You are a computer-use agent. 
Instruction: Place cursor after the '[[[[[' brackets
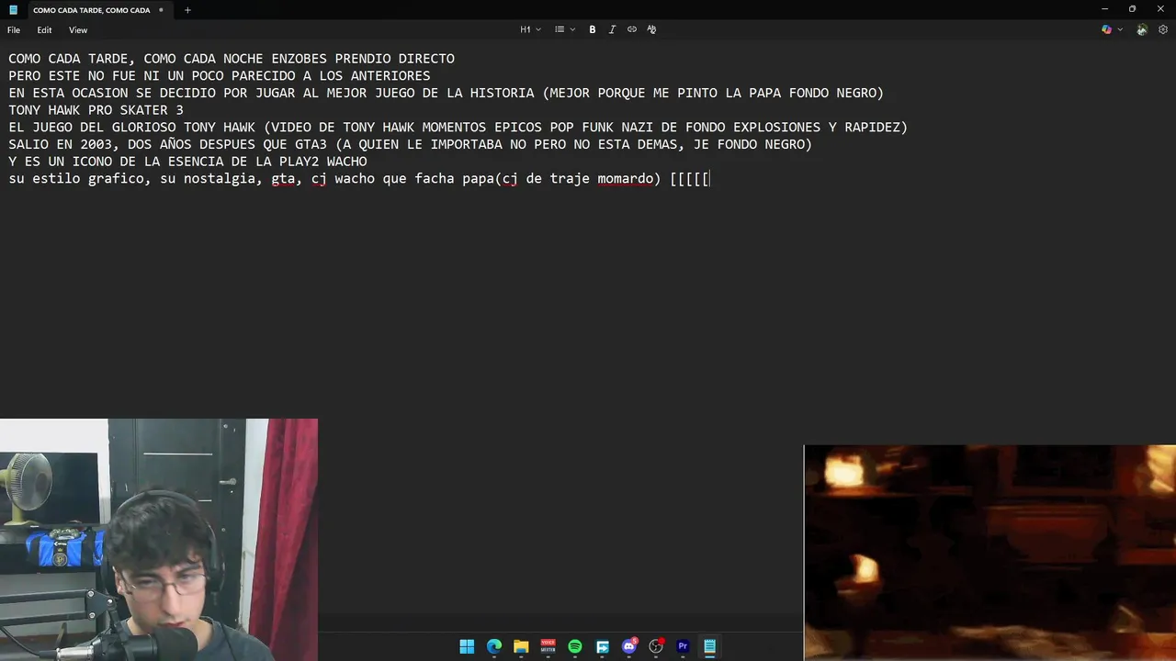(710, 179)
